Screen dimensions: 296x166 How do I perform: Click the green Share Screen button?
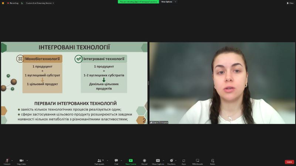[131, 162]
